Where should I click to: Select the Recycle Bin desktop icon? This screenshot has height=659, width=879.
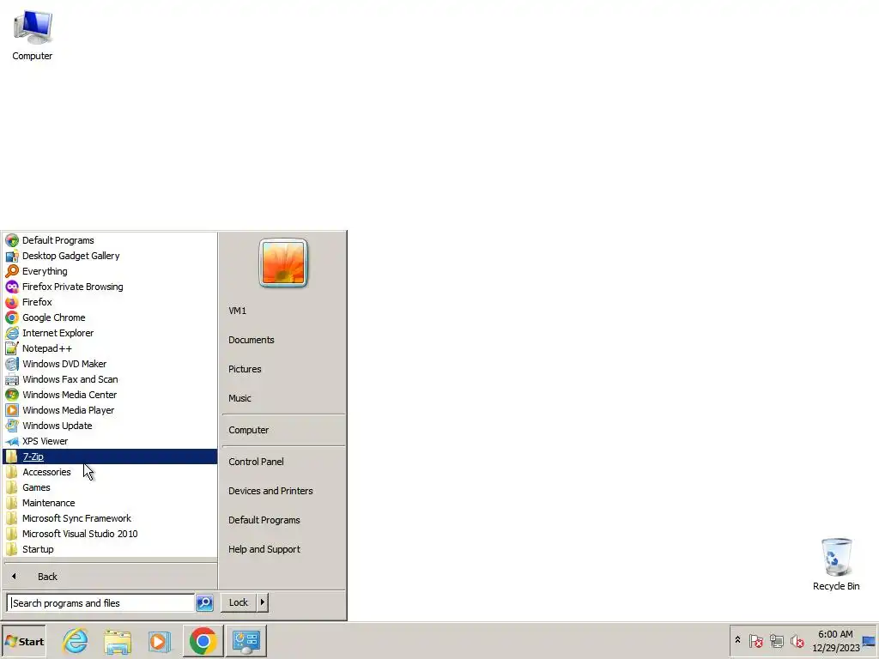pyautogui.click(x=836, y=565)
